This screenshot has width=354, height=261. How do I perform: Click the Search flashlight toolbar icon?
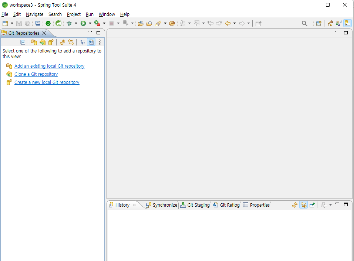tap(158, 23)
